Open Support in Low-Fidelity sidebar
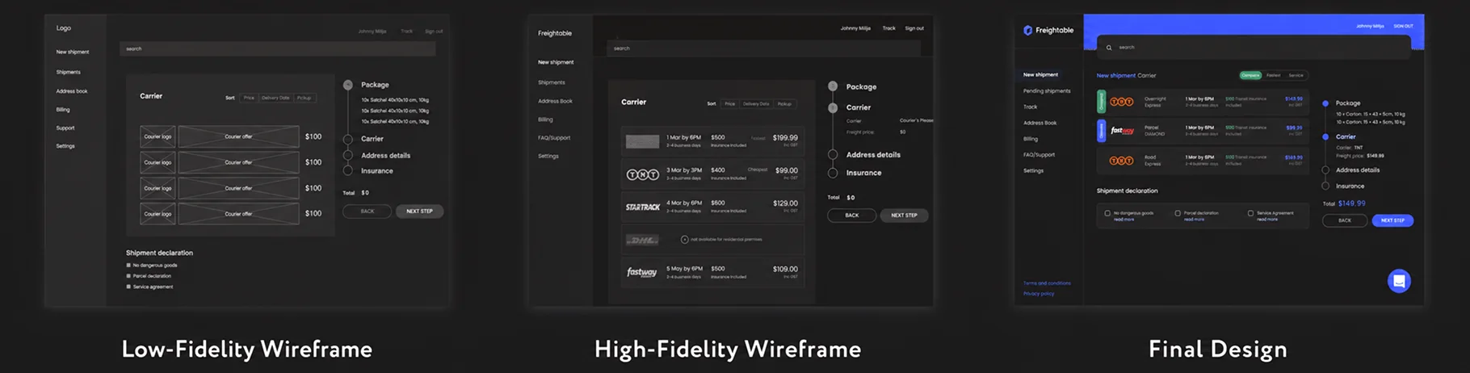The image size is (1470, 373). 65,128
